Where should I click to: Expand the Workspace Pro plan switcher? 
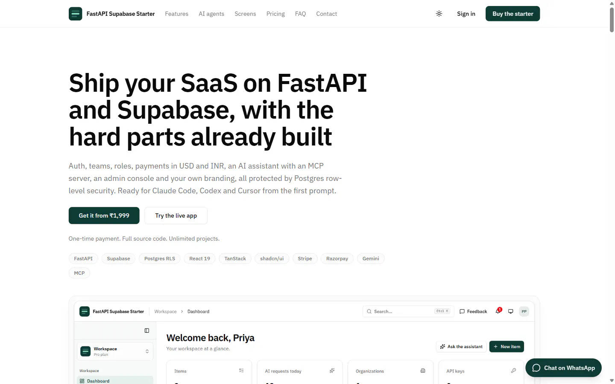point(115,352)
